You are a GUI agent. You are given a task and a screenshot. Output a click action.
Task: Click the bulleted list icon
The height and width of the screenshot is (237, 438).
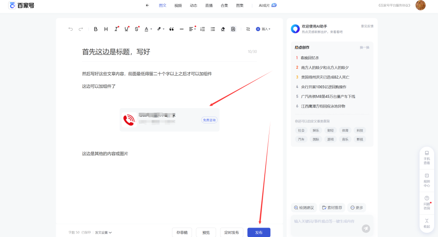pos(213,29)
